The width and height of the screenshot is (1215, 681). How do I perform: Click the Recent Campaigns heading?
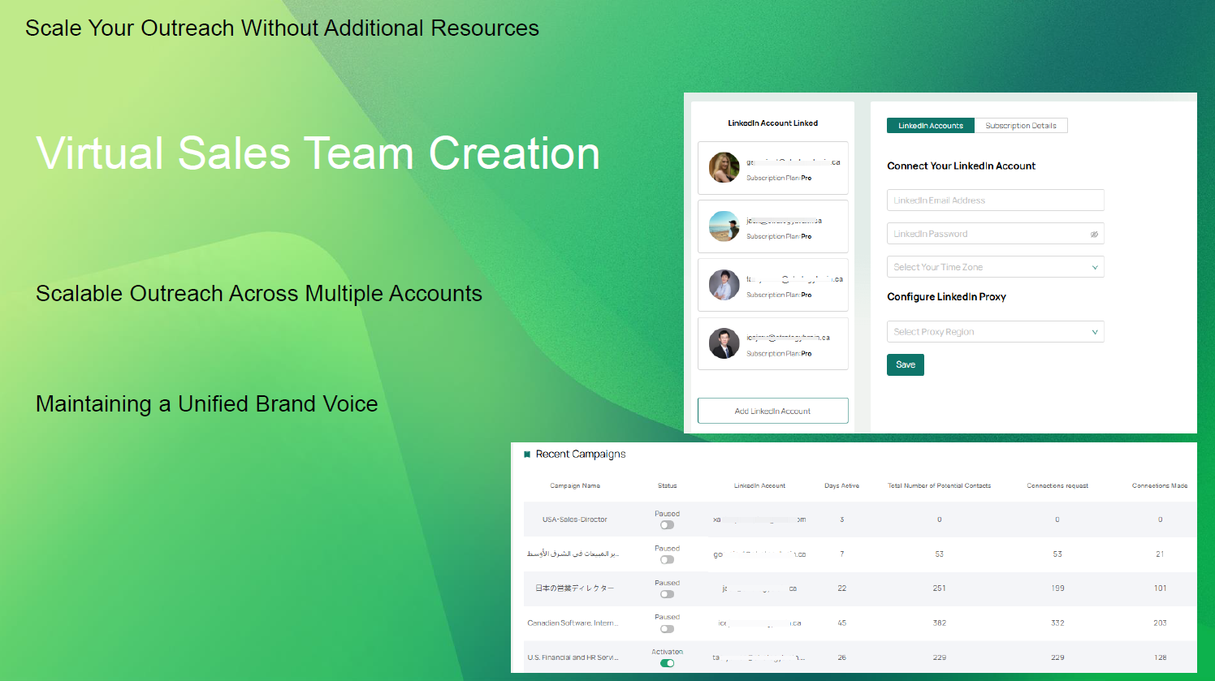[581, 455]
